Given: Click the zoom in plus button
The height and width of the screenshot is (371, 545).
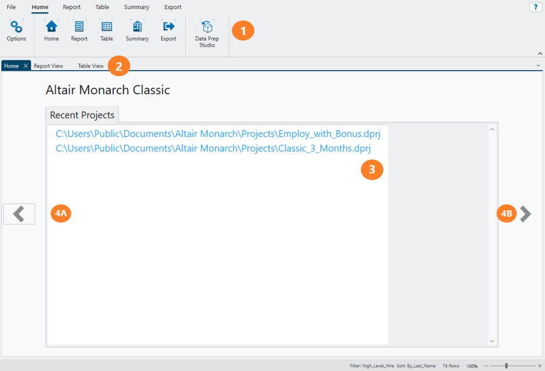Looking at the screenshot, I should [x=540, y=366].
